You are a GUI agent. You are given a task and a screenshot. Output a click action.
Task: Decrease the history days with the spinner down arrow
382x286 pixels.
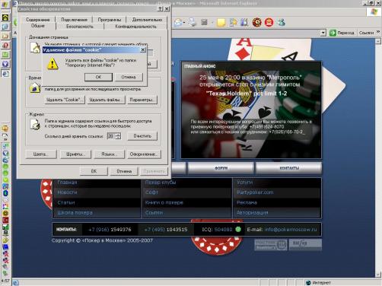(118, 138)
